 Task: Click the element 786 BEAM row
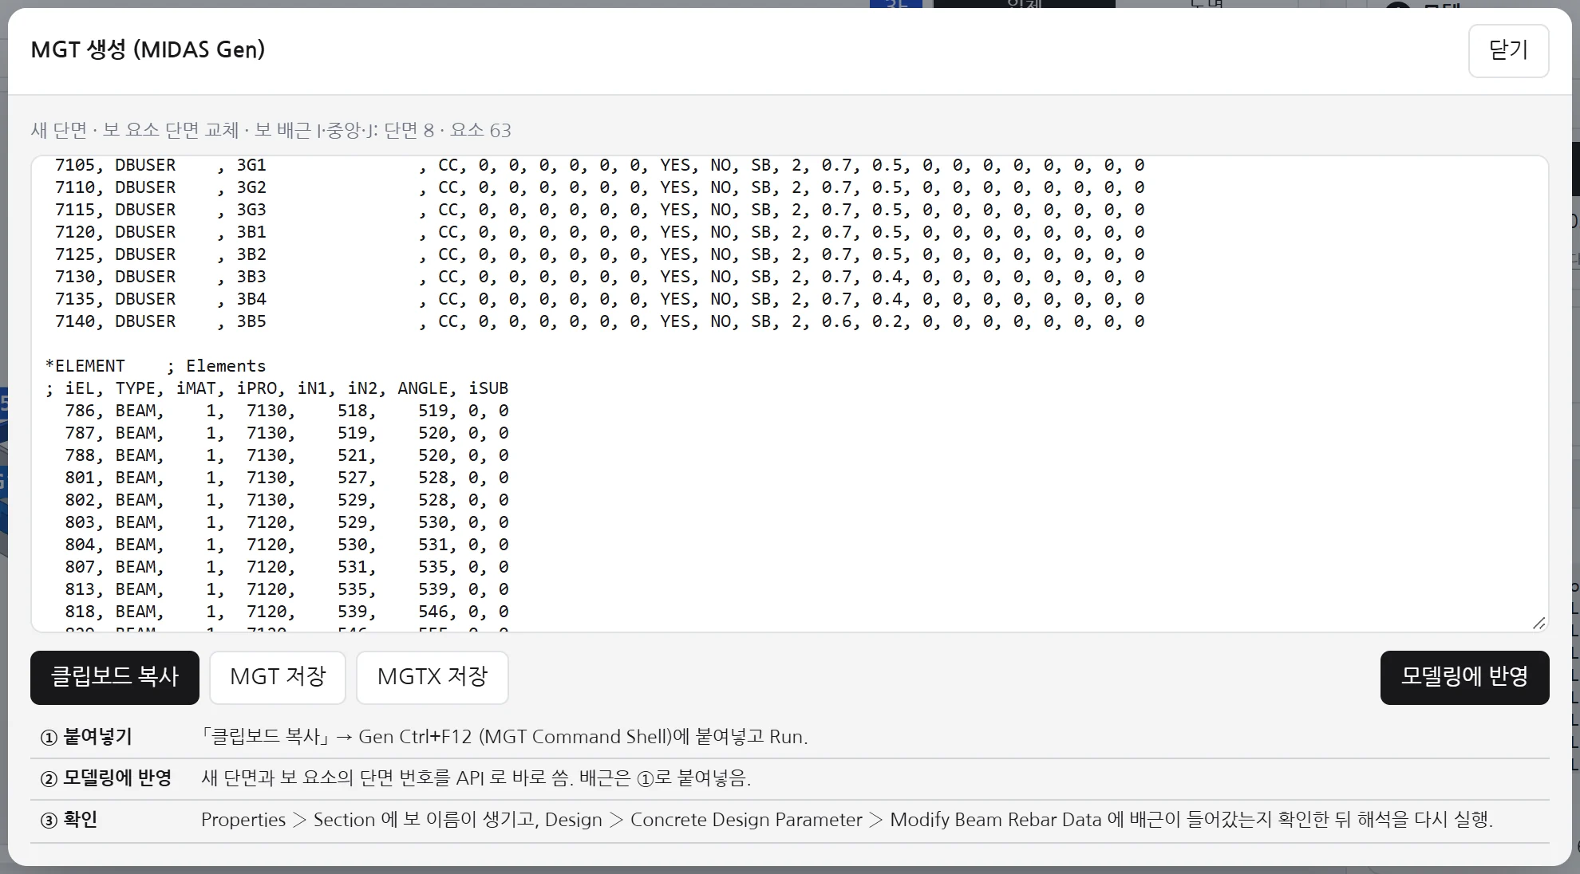286,411
